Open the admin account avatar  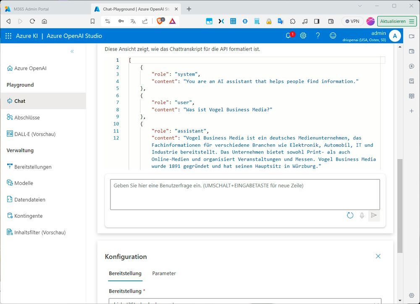coord(395,36)
